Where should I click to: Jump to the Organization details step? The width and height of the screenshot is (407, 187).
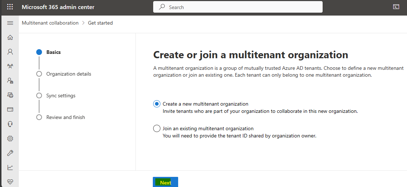point(69,74)
